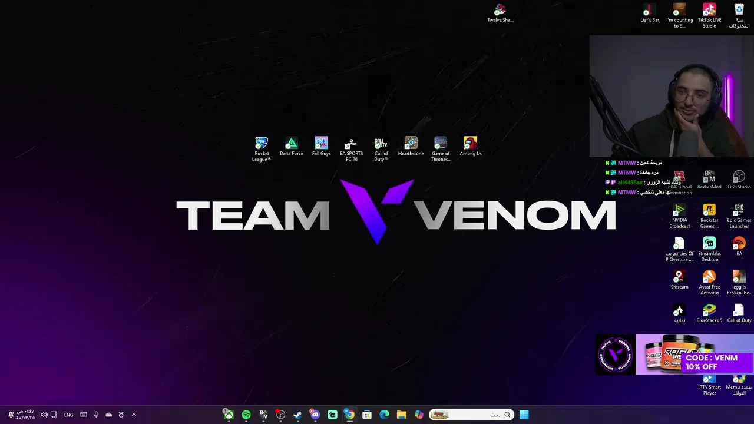
Task: Click the ali4455aa username in chat overlay
Action: click(630, 183)
